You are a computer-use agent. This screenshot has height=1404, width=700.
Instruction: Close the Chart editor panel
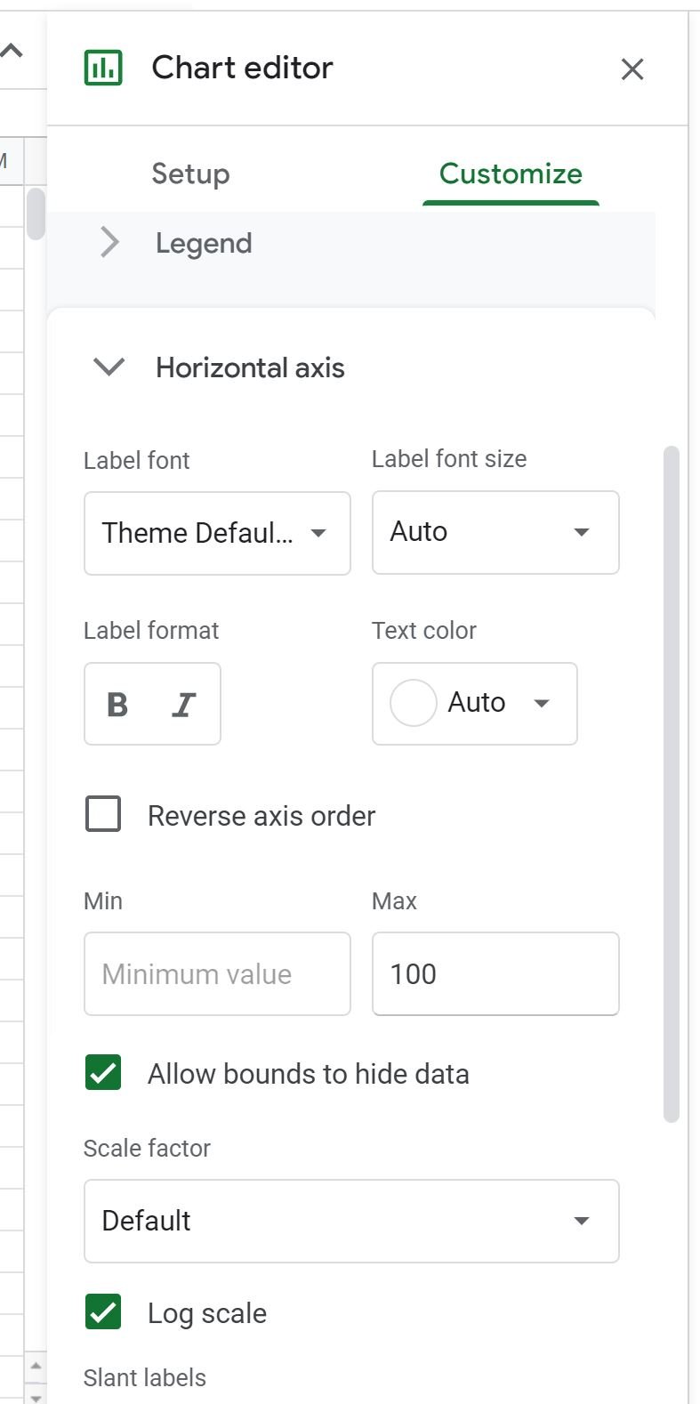(632, 69)
